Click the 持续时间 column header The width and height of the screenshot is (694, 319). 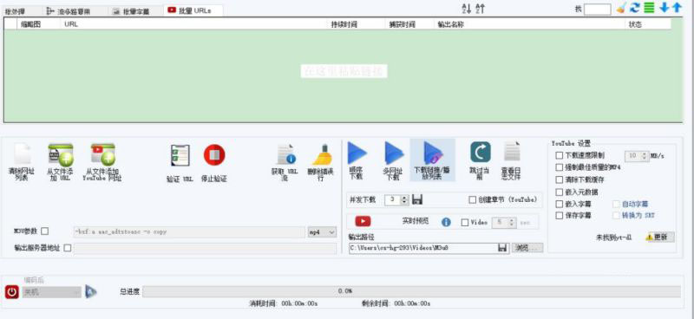357,24
